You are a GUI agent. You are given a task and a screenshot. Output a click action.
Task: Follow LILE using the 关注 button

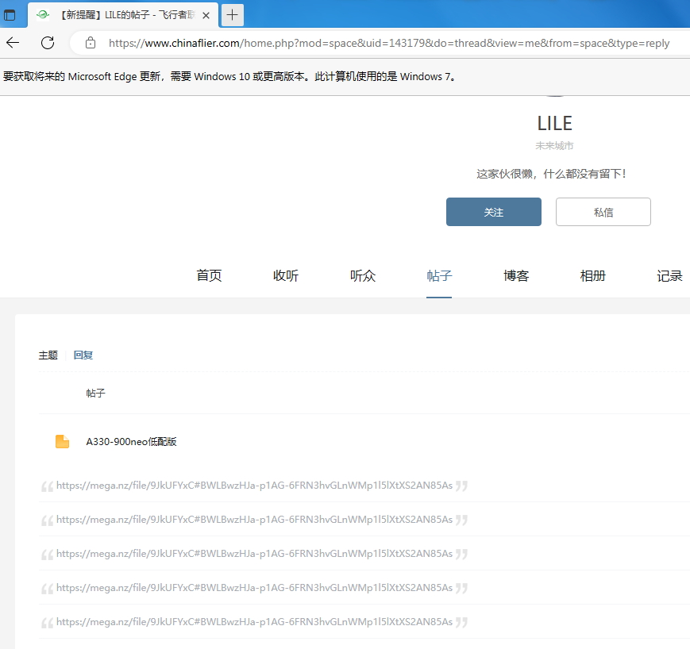(493, 212)
